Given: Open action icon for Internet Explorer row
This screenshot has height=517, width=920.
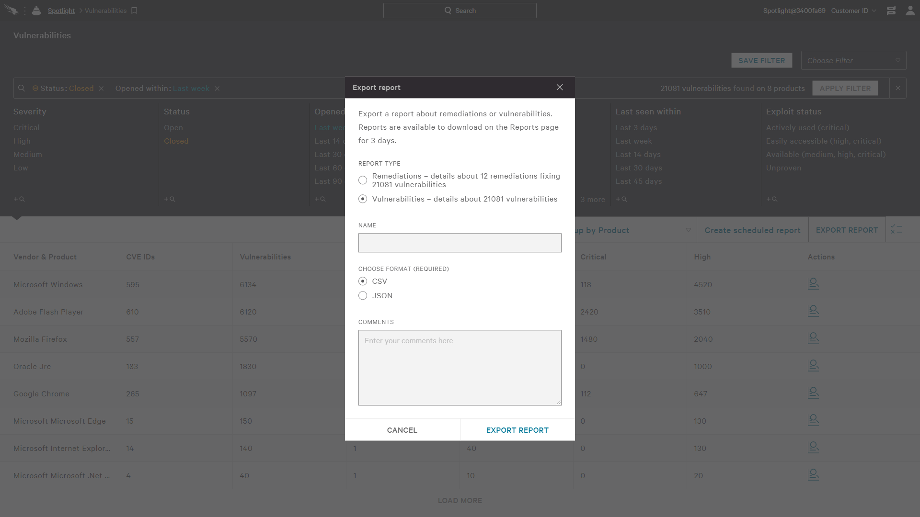Looking at the screenshot, I should tap(813, 448).
